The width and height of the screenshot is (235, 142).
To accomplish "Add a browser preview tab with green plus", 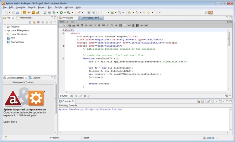I will click(x=76, y=96).
